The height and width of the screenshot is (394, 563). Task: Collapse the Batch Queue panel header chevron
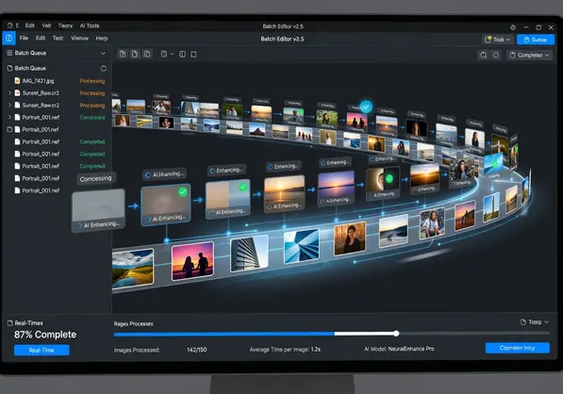point(104,53)
